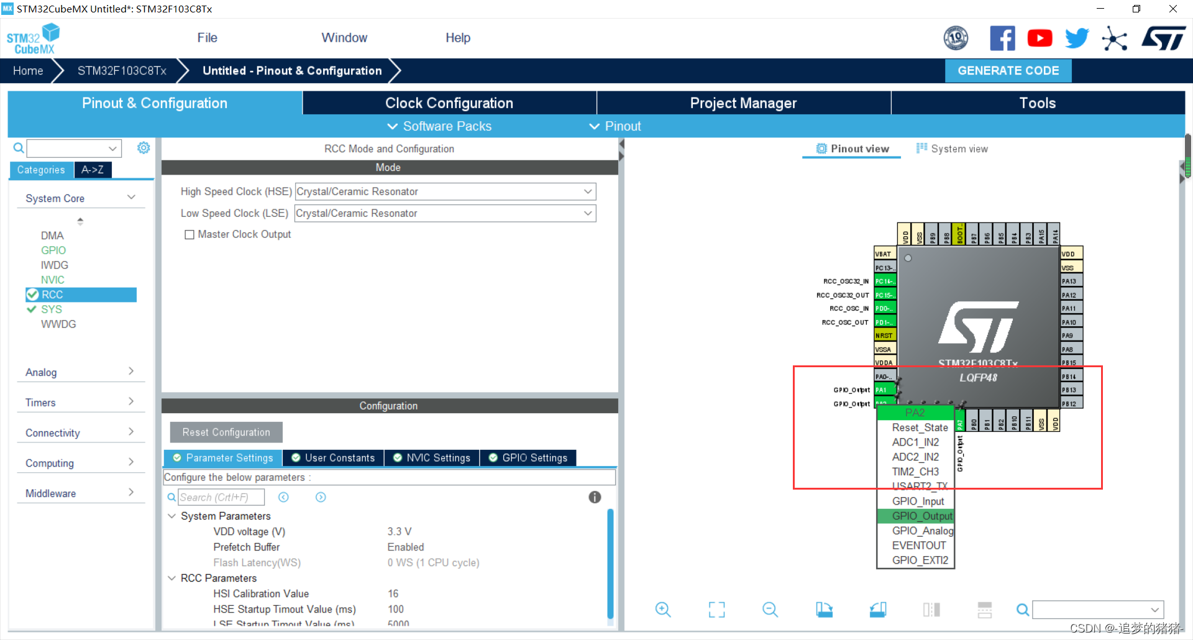Open the Facebook page icon

tap(1002, 39)
